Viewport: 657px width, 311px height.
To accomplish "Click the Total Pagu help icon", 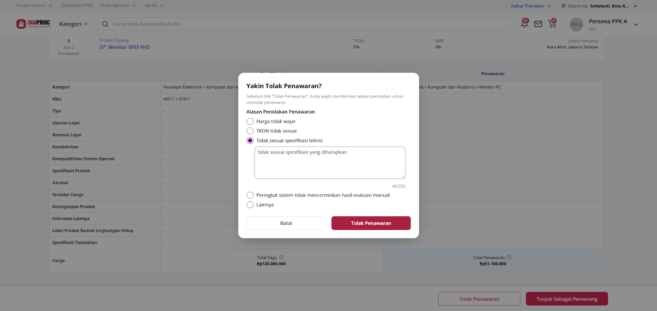I will [x=281, y=257].
